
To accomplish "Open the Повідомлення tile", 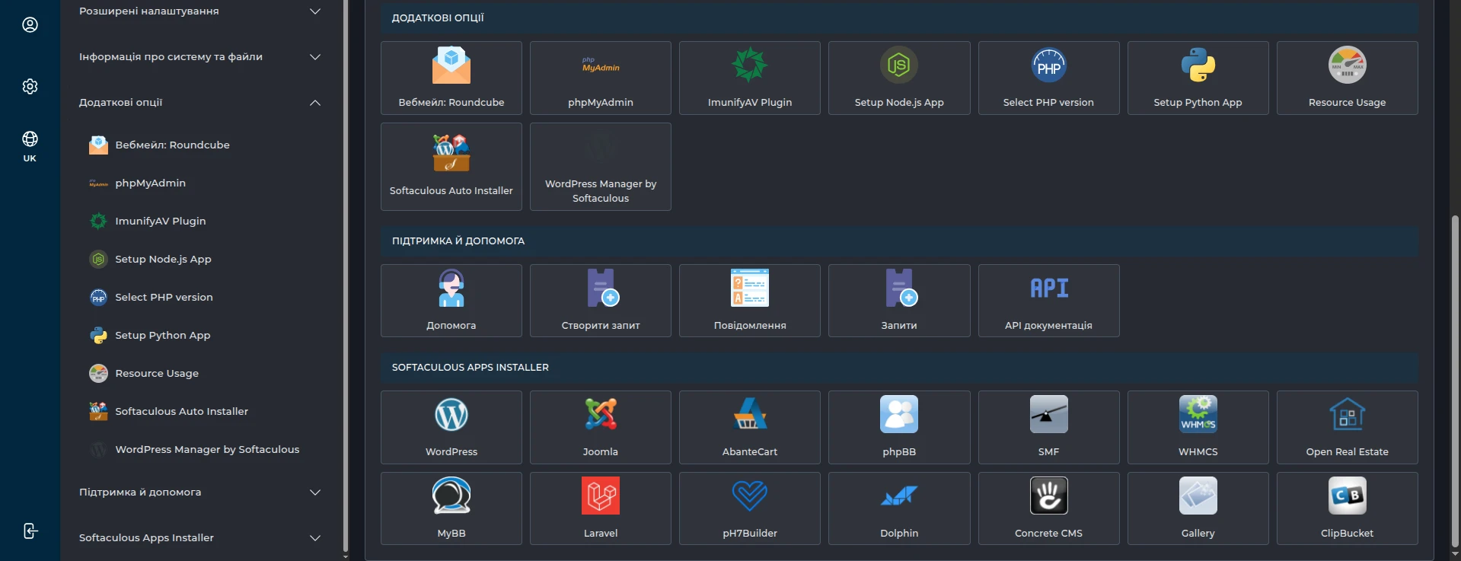I will (x=750, y=301).
